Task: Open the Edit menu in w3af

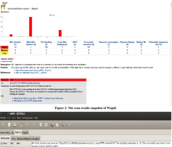Action: (9, 118)
